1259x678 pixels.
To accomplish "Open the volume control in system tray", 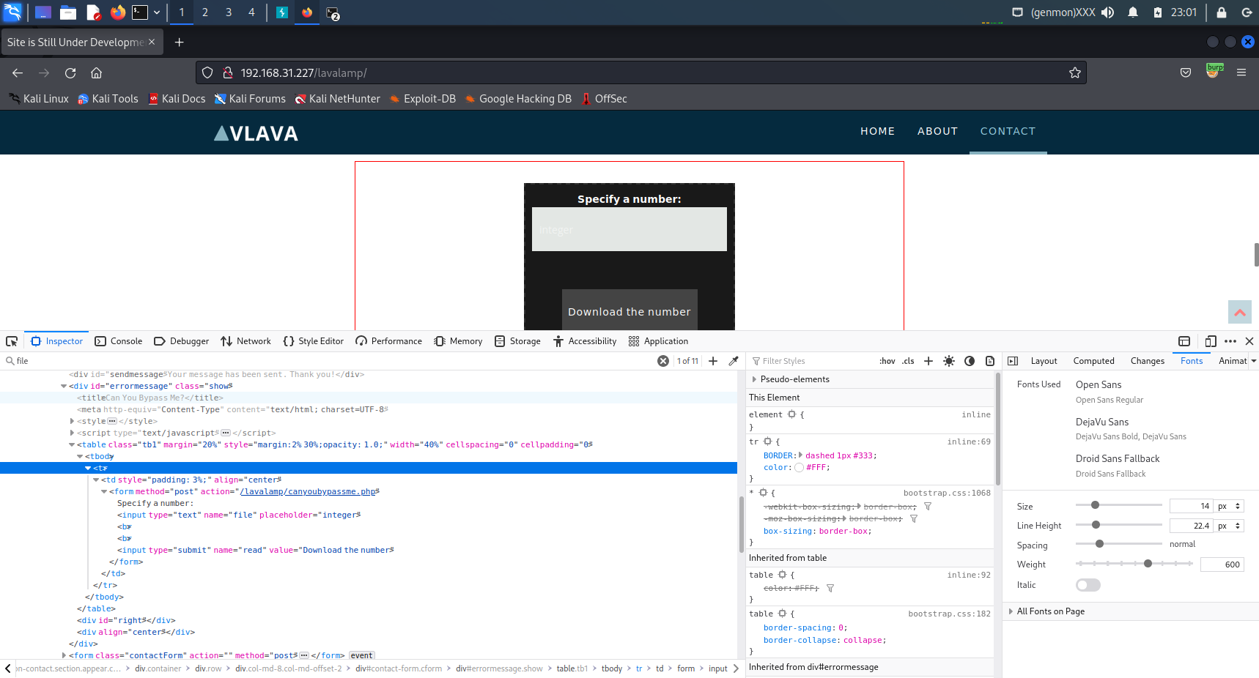I will [1108, 12].
